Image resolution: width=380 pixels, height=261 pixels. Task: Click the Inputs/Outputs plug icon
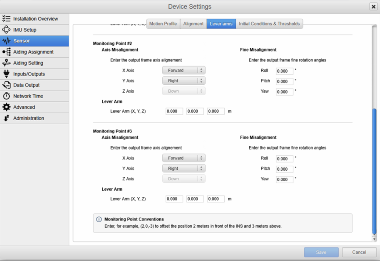click(x=6, y=74)
